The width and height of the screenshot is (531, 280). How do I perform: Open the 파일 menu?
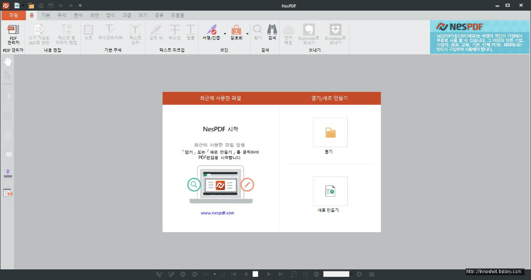14,15
